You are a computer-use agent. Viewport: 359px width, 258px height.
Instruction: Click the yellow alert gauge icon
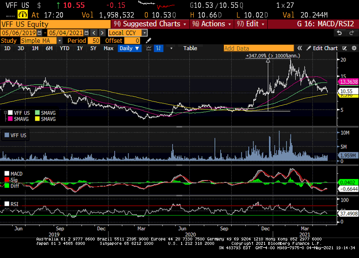coord(22,15)
